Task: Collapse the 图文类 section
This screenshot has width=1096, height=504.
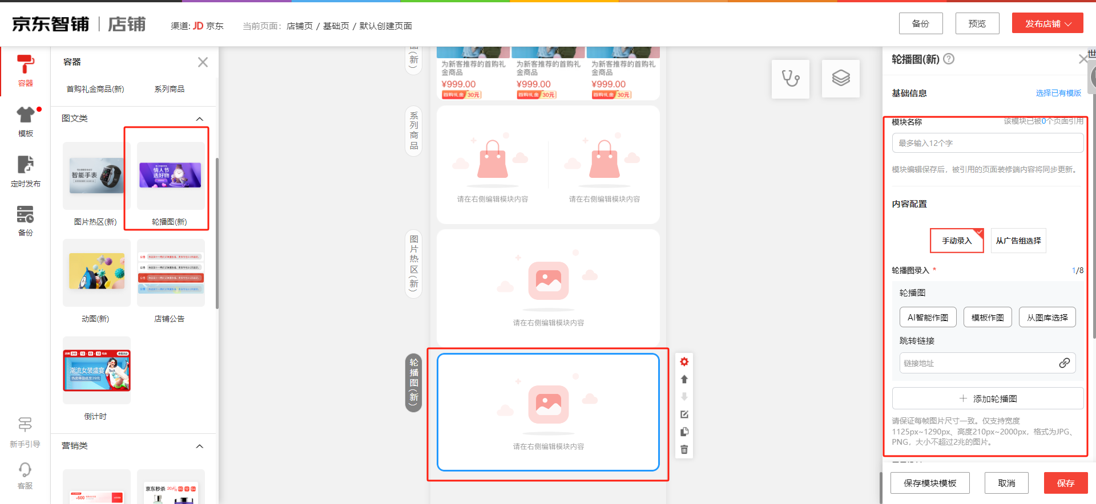Action: tap(199, 119)
